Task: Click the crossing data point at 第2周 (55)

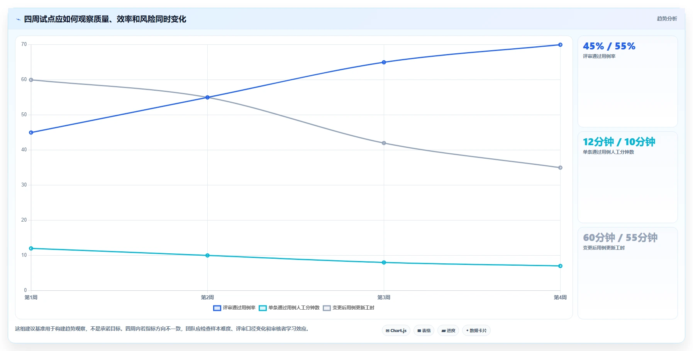Action: (x=207, y=97)
